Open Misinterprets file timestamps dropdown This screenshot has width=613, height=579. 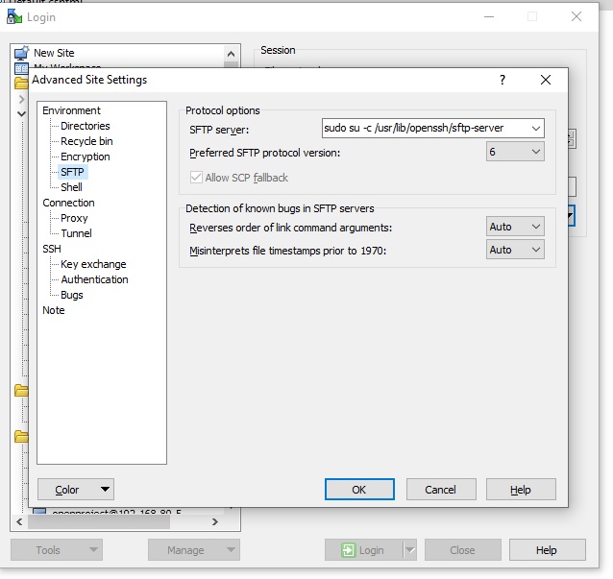click(x=535, y=250)
